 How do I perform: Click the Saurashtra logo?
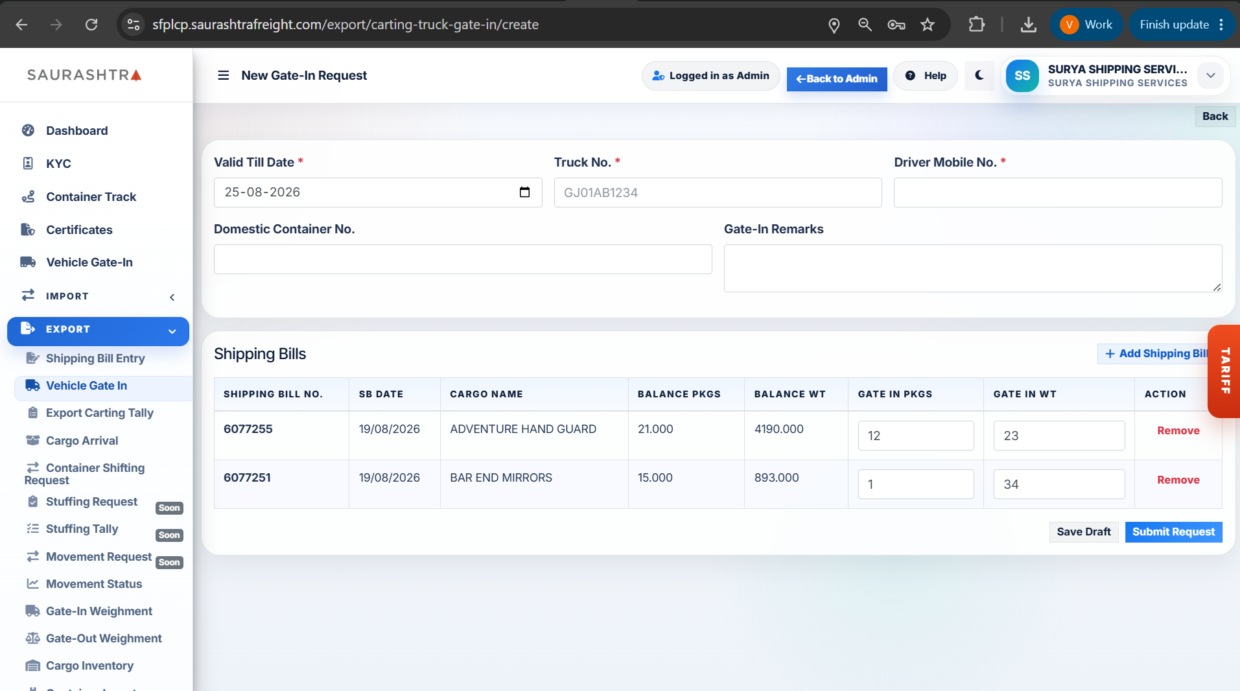84,75
